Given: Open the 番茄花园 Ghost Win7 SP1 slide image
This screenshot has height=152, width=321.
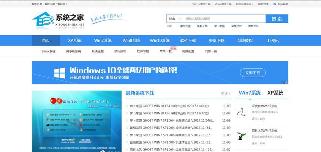Looking at the screenshot, I should click(77, 121).
